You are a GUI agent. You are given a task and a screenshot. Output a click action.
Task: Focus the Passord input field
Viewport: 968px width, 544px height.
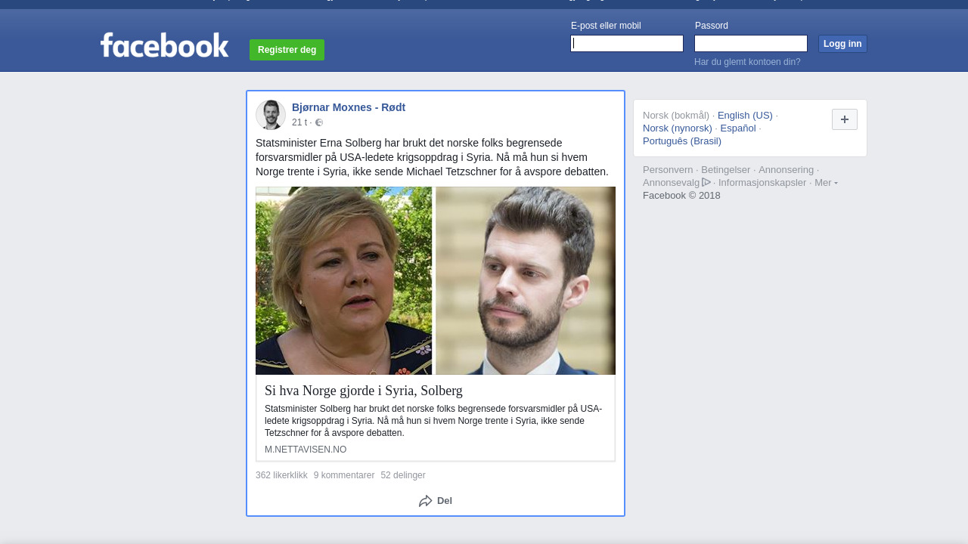751,44
